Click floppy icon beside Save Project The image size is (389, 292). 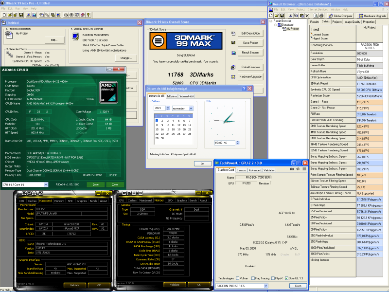pos(233,43)
